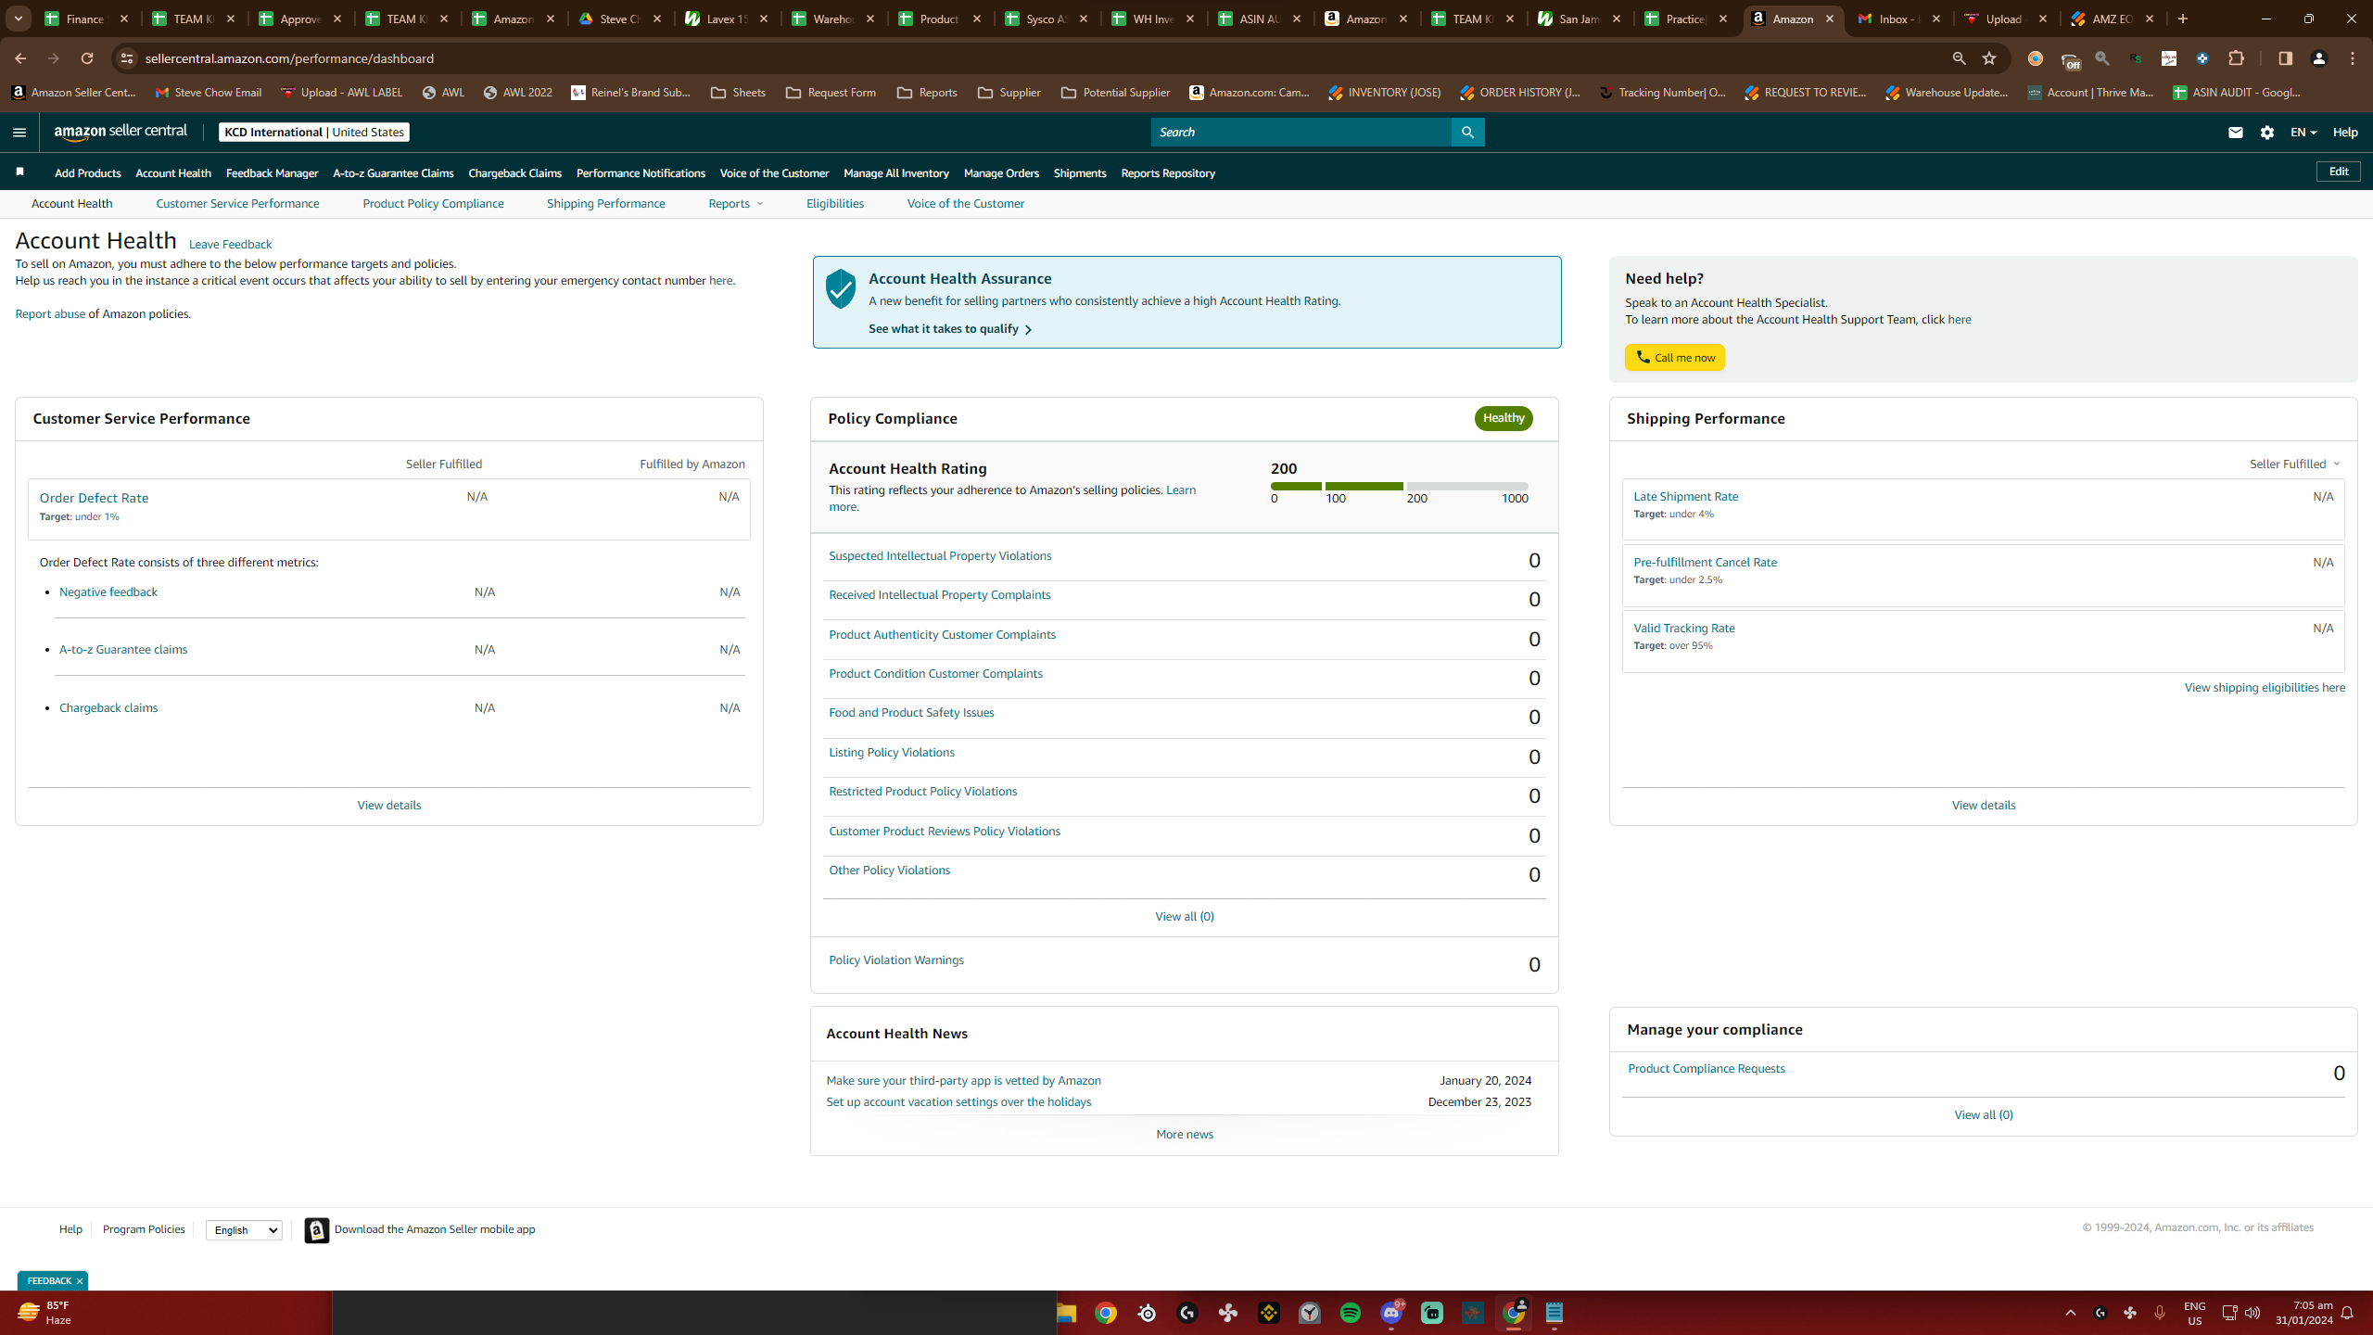This screenshot has width=2373, height=1335.
Task: Click the Call me now button
Action: coord(1675,357)
